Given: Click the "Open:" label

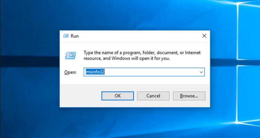Looking at the screenshot, I should click(70, 72).
